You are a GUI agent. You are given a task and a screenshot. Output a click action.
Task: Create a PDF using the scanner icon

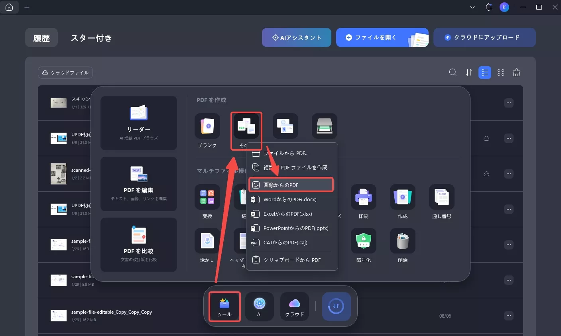pos(324,126)
